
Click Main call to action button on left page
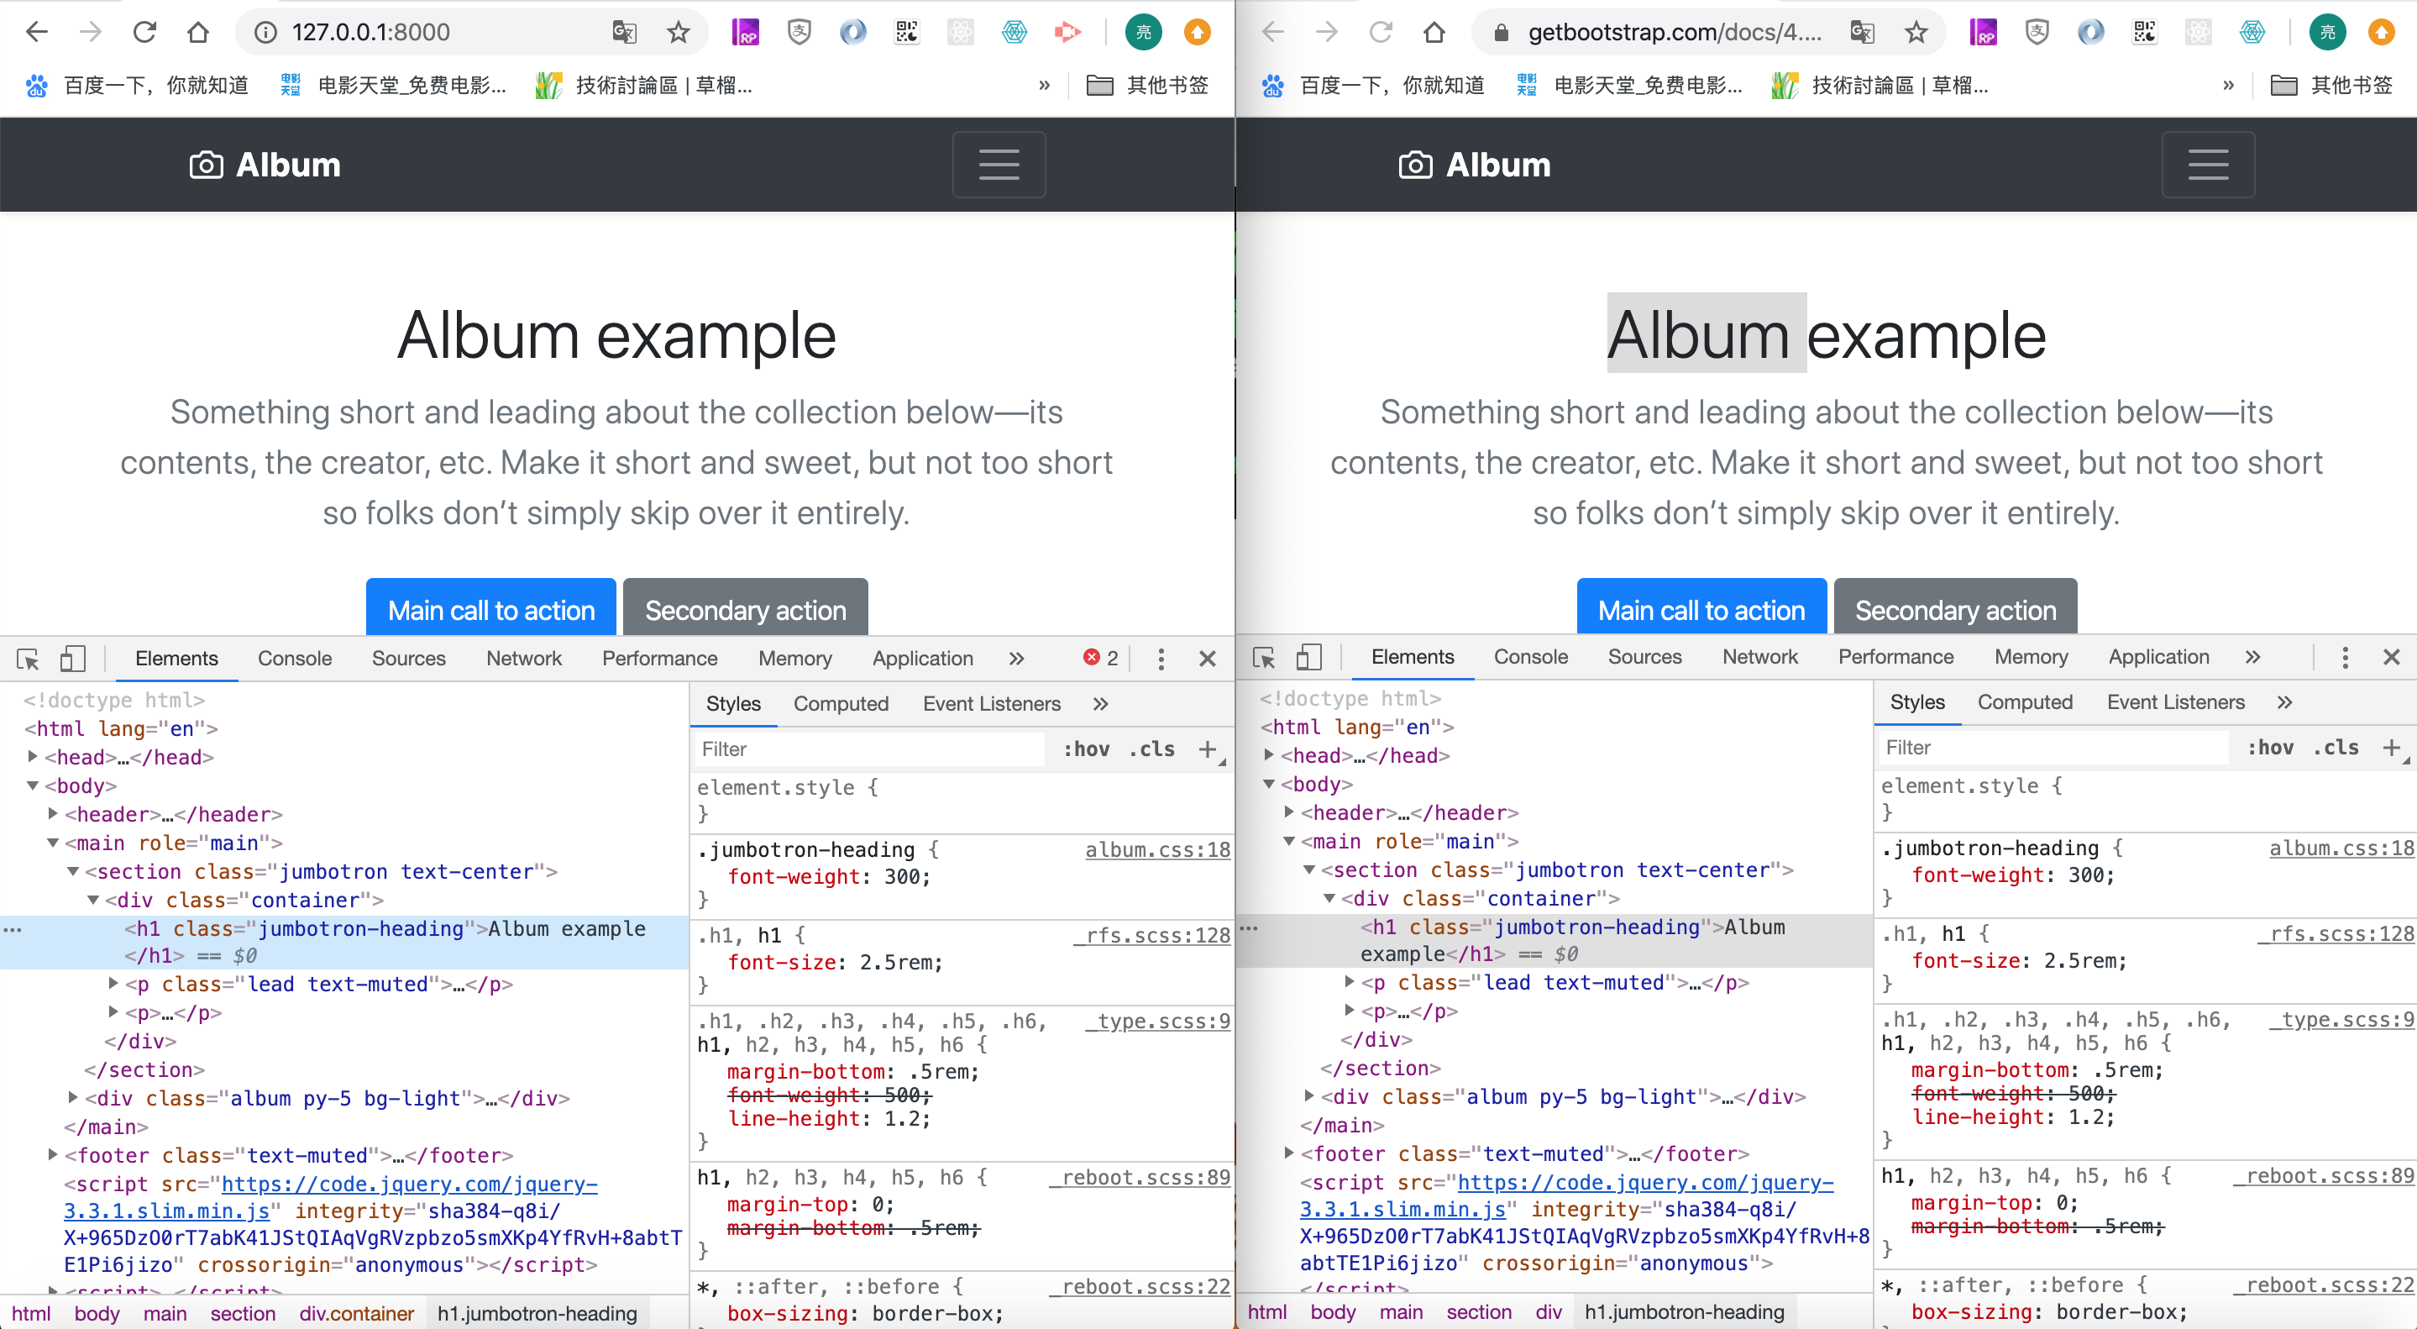(x=490, y=610)
